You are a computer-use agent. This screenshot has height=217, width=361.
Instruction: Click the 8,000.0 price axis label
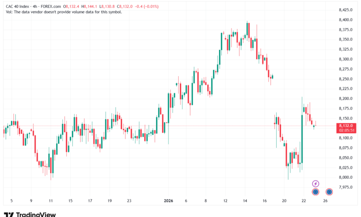tap(346, 177)
